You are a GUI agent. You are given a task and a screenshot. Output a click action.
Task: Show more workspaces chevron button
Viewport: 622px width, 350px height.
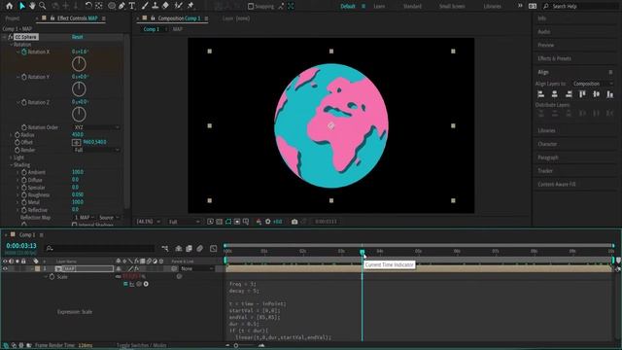pos(520,6)
